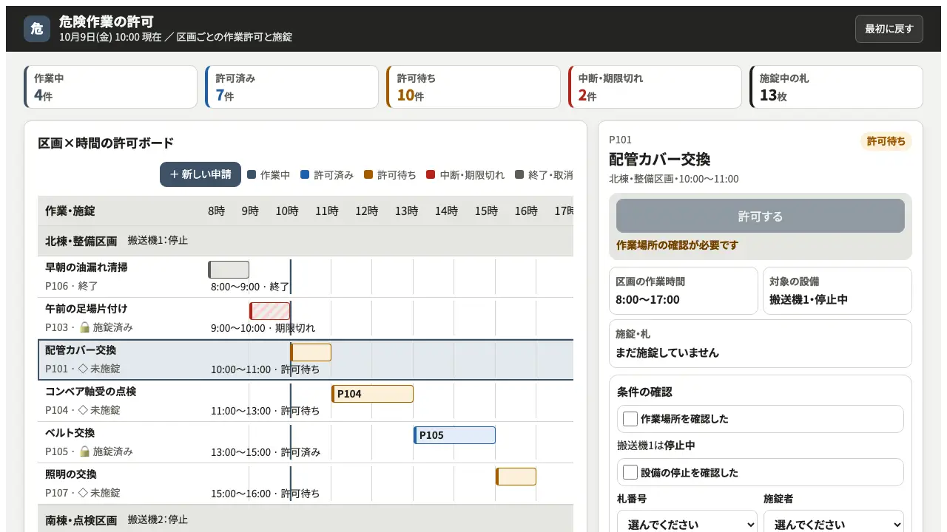Click the 作業場所の確認が必要です warning text
The width and height of the screenshot is (947, 532).
[678, 245]
